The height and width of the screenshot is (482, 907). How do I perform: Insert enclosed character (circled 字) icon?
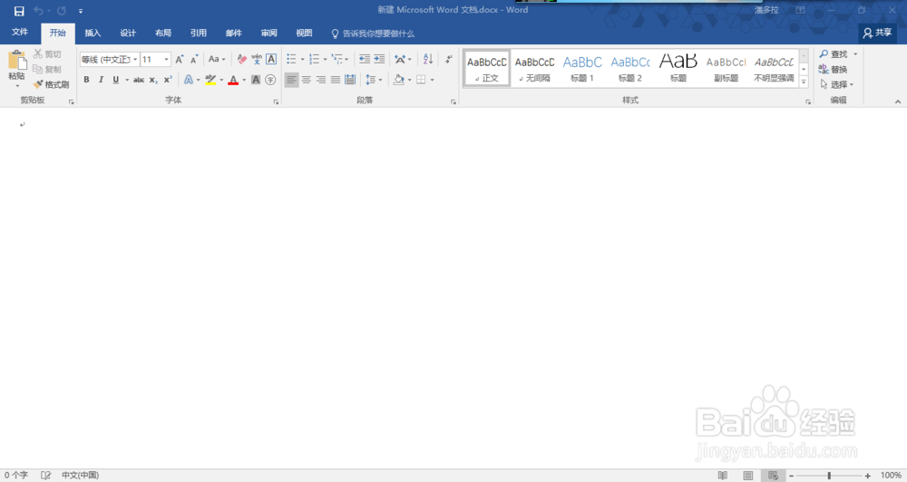(x=270, y=80)
